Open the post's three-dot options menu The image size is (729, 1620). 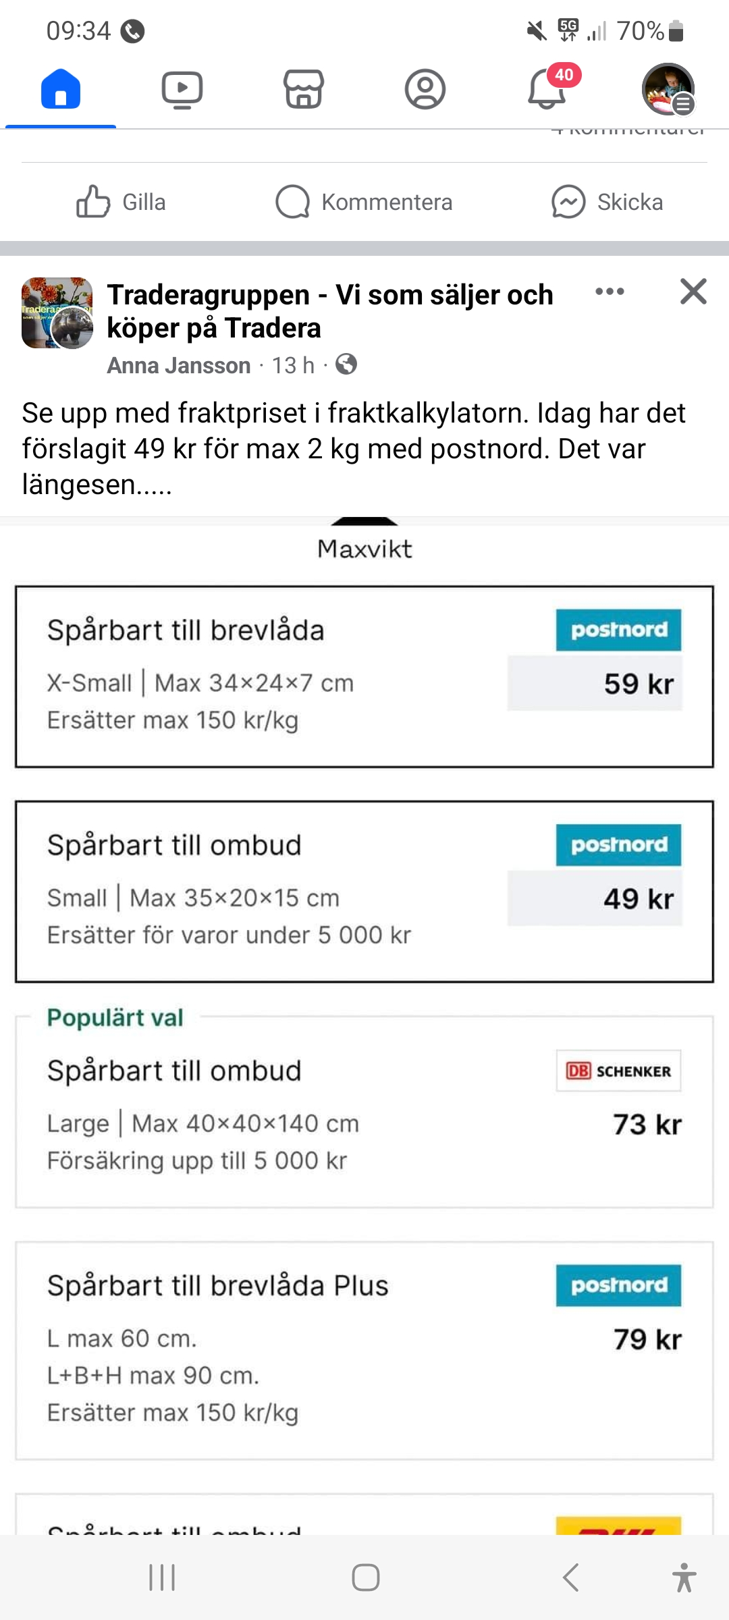click(610, 292)
